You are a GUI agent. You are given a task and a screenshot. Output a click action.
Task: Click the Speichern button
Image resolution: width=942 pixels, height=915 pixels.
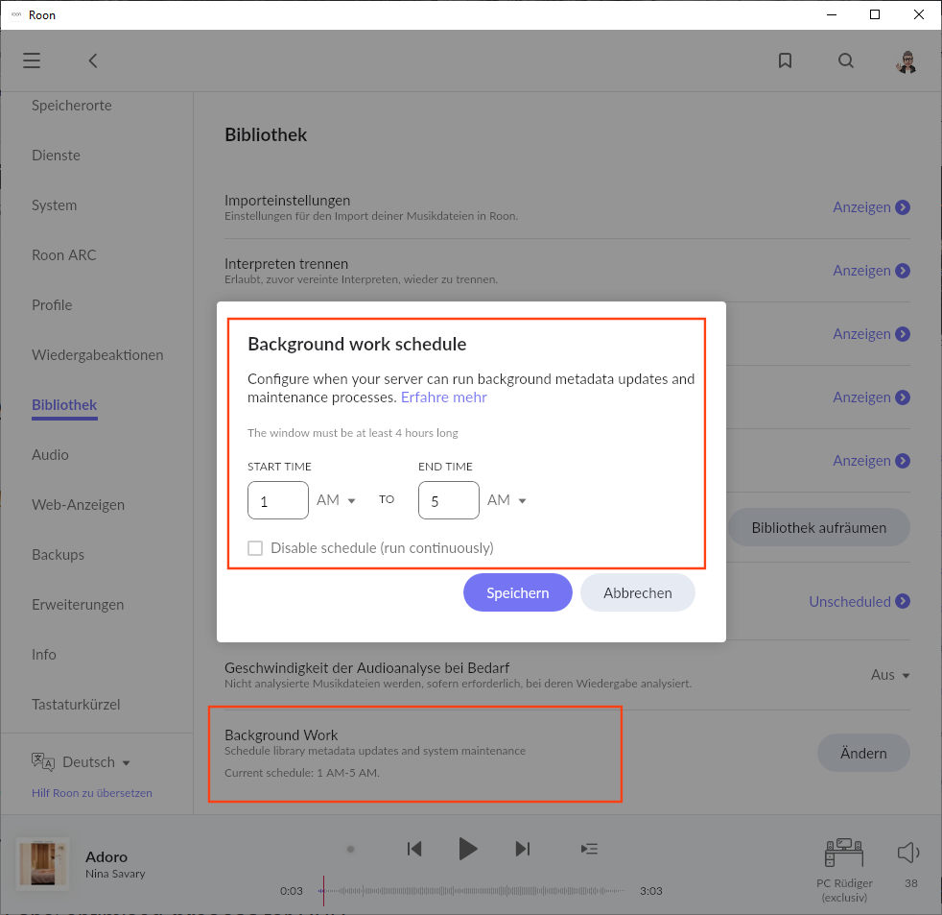[517, 593]
